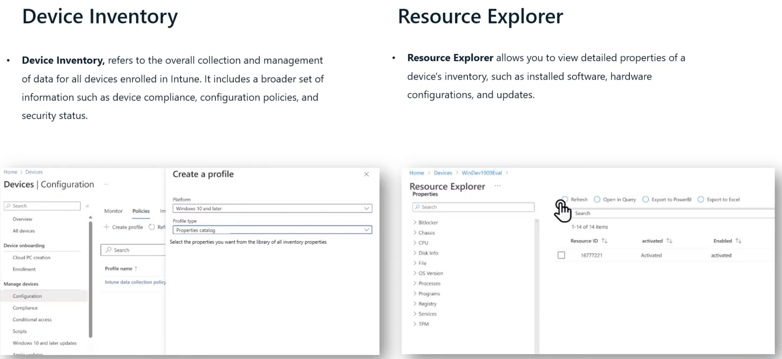
Task: Click Devices breadcrumb above Devices | Configuration
Action: tap(34, 172)
